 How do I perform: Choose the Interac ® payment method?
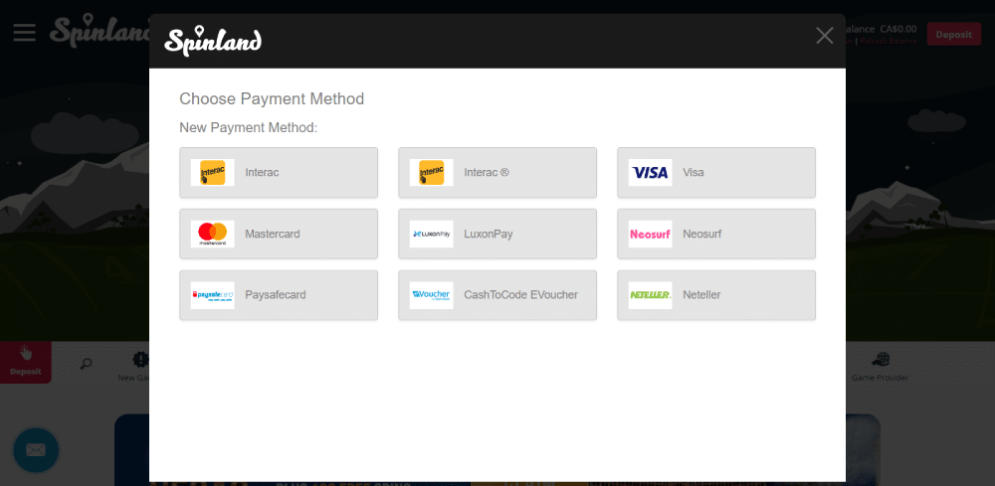point(497,172)
